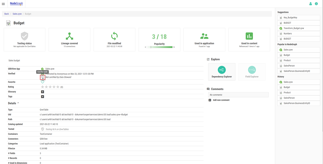The width and height of the screenshot is (323, 164).
Task: Open Sales.qvw in History list
Action: click(299, 82)
